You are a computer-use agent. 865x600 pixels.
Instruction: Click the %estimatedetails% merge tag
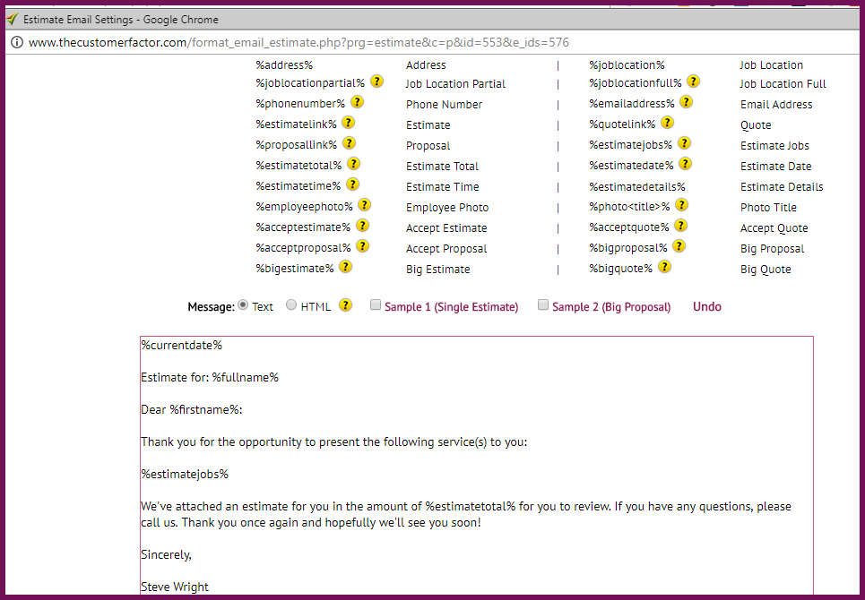click(637, 187)
